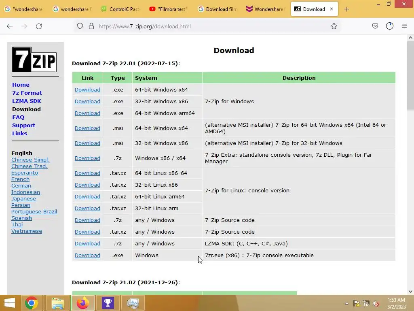The width and height of the screenshot is (414, 311).
Task: Download the 7zr.exe console executable
Action: [87, 255]
